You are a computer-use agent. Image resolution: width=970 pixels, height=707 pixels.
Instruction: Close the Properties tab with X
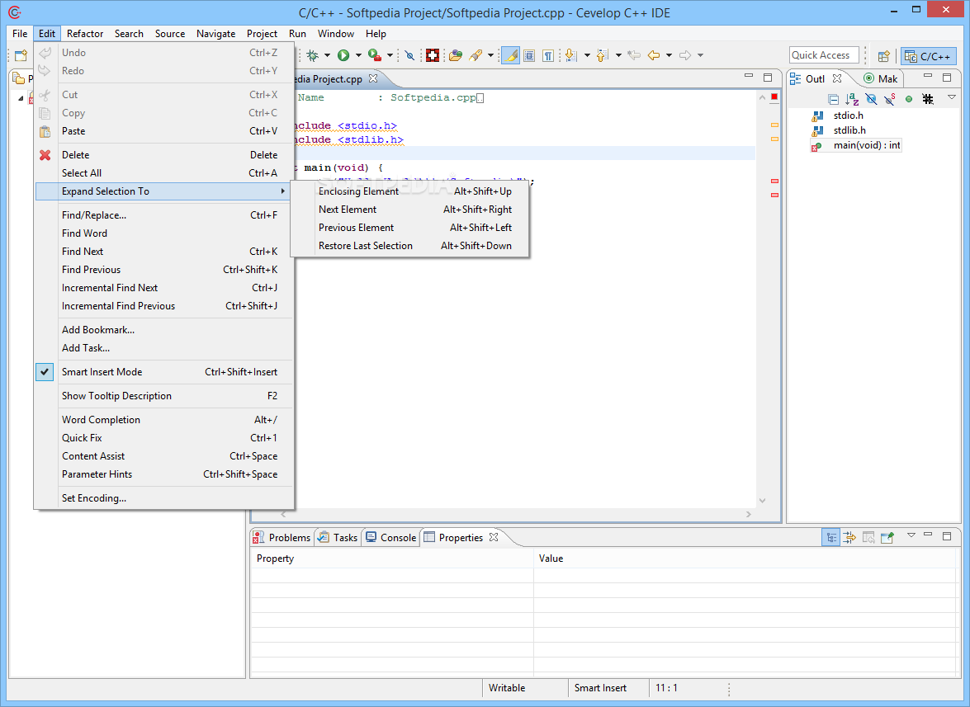(494, 537)
